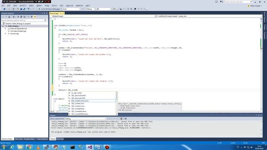Image resolution: width=267 pixels, height=150 pixels.
Task: Open the TOOLS menu
Action: pos(54,5)
